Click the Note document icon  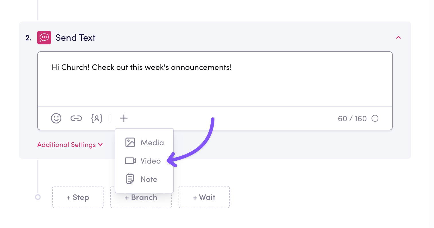click(130, 179)
